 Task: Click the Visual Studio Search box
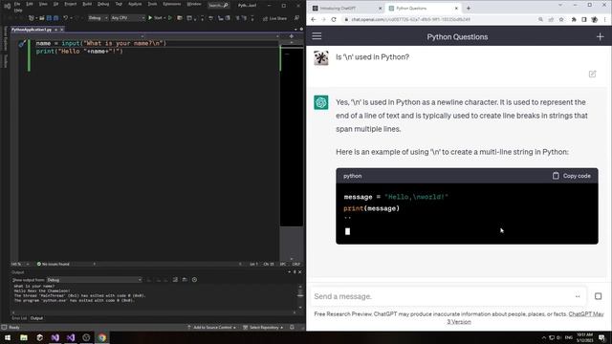click(218, 5)
